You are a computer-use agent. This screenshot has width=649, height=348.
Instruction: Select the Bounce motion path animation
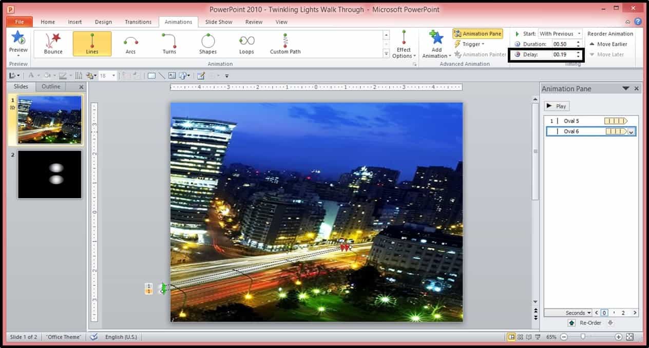coord(53,44)
